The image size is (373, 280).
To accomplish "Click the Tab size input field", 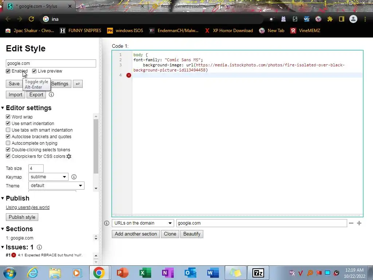I will click(x=36, y=168).
